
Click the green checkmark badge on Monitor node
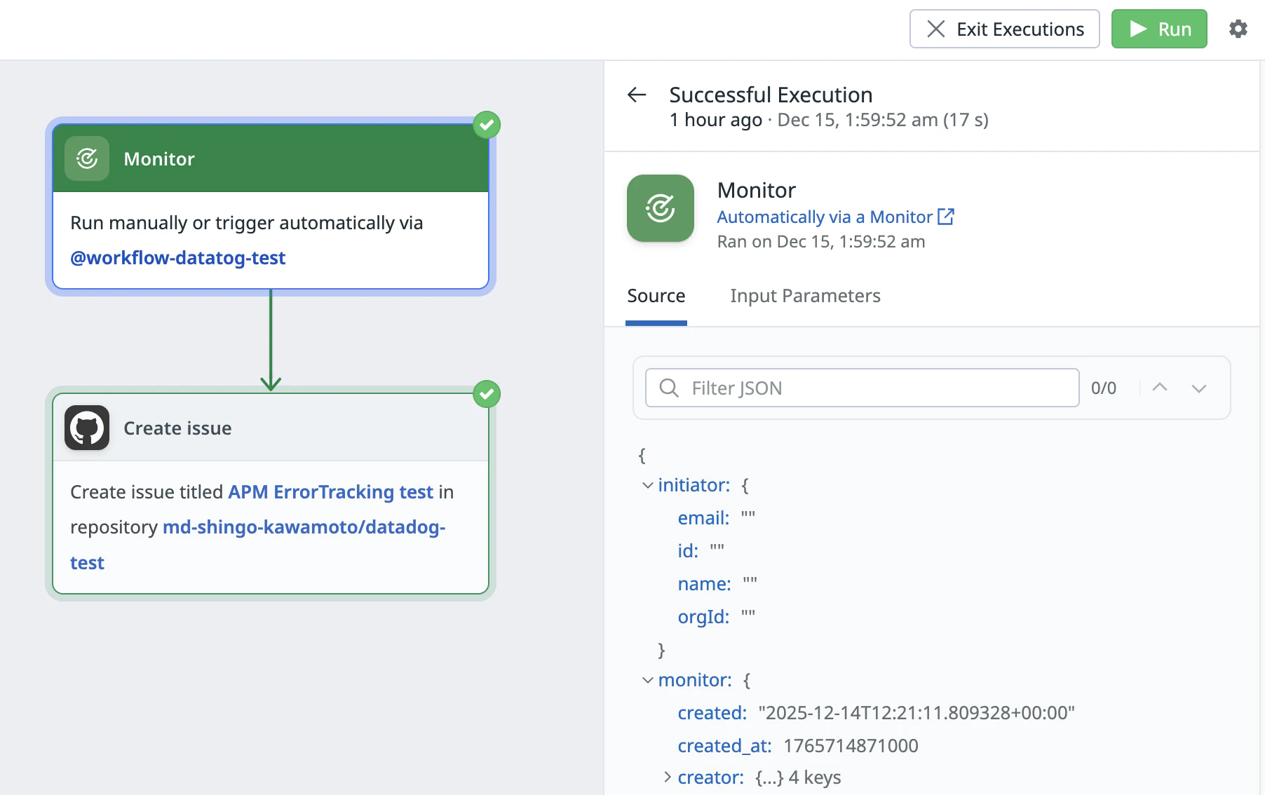point(487,125)
